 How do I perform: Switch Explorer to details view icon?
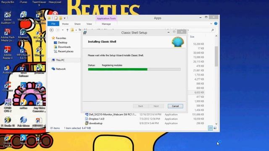[210, 128]
